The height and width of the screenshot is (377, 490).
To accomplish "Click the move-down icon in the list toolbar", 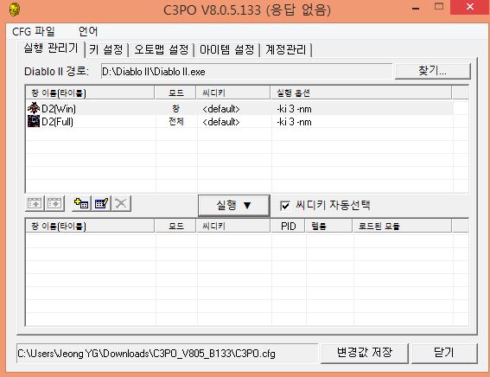I will (54, 204).
